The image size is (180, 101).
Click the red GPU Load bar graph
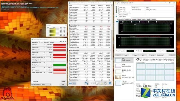click(x=59, y=55)
